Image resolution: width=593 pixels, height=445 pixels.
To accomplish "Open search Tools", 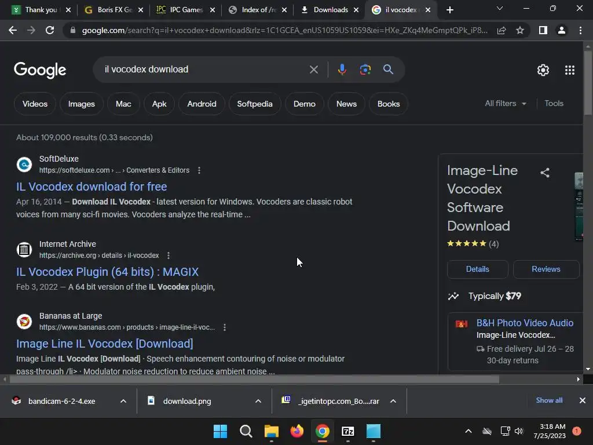I will pyautogui.click(x=554, y=103).
